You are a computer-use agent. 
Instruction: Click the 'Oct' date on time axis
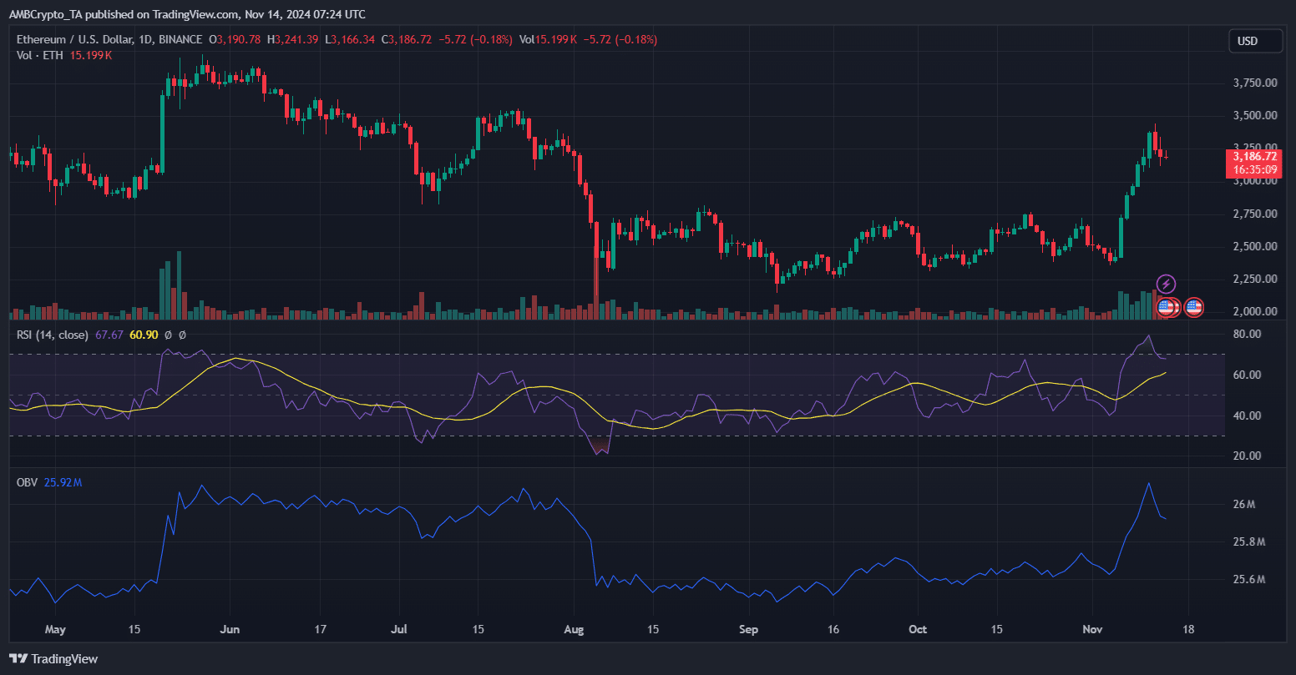coord(918,629)
